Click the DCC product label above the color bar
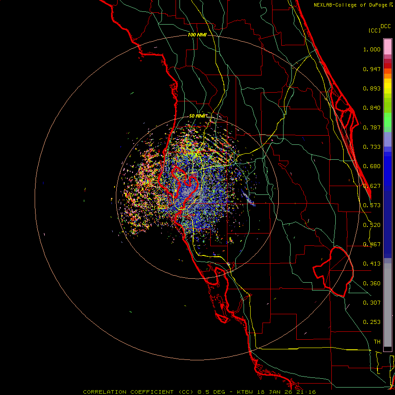The width and height of the screenshot is (395, 395). (385, 26)
